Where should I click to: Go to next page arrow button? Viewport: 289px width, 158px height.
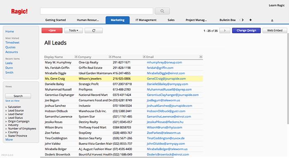coord(225,31)
